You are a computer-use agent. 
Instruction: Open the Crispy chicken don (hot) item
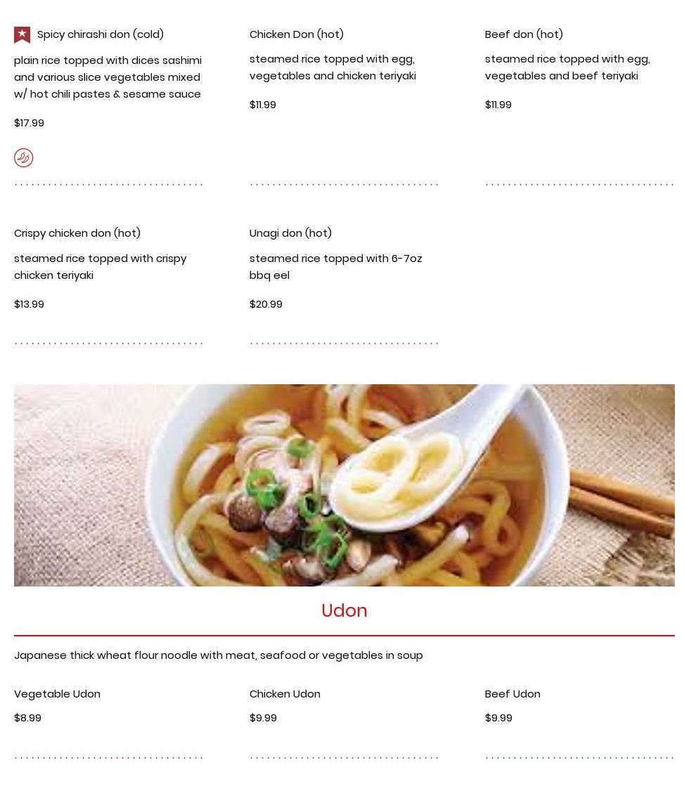click(x=77, y=233)
